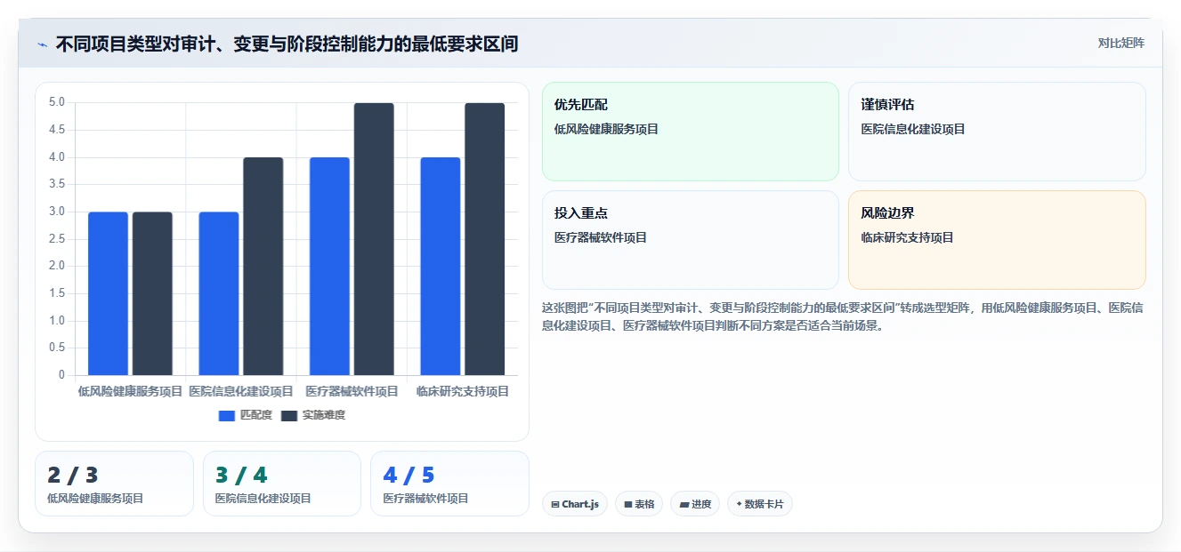Click the 对比矩阵 label in header
1181x552 pixels.
[x=1120, y=43]
